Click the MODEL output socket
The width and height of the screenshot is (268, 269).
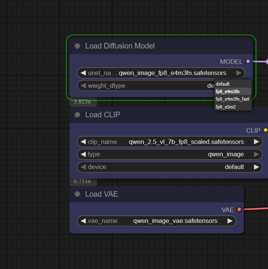(248, 62)
